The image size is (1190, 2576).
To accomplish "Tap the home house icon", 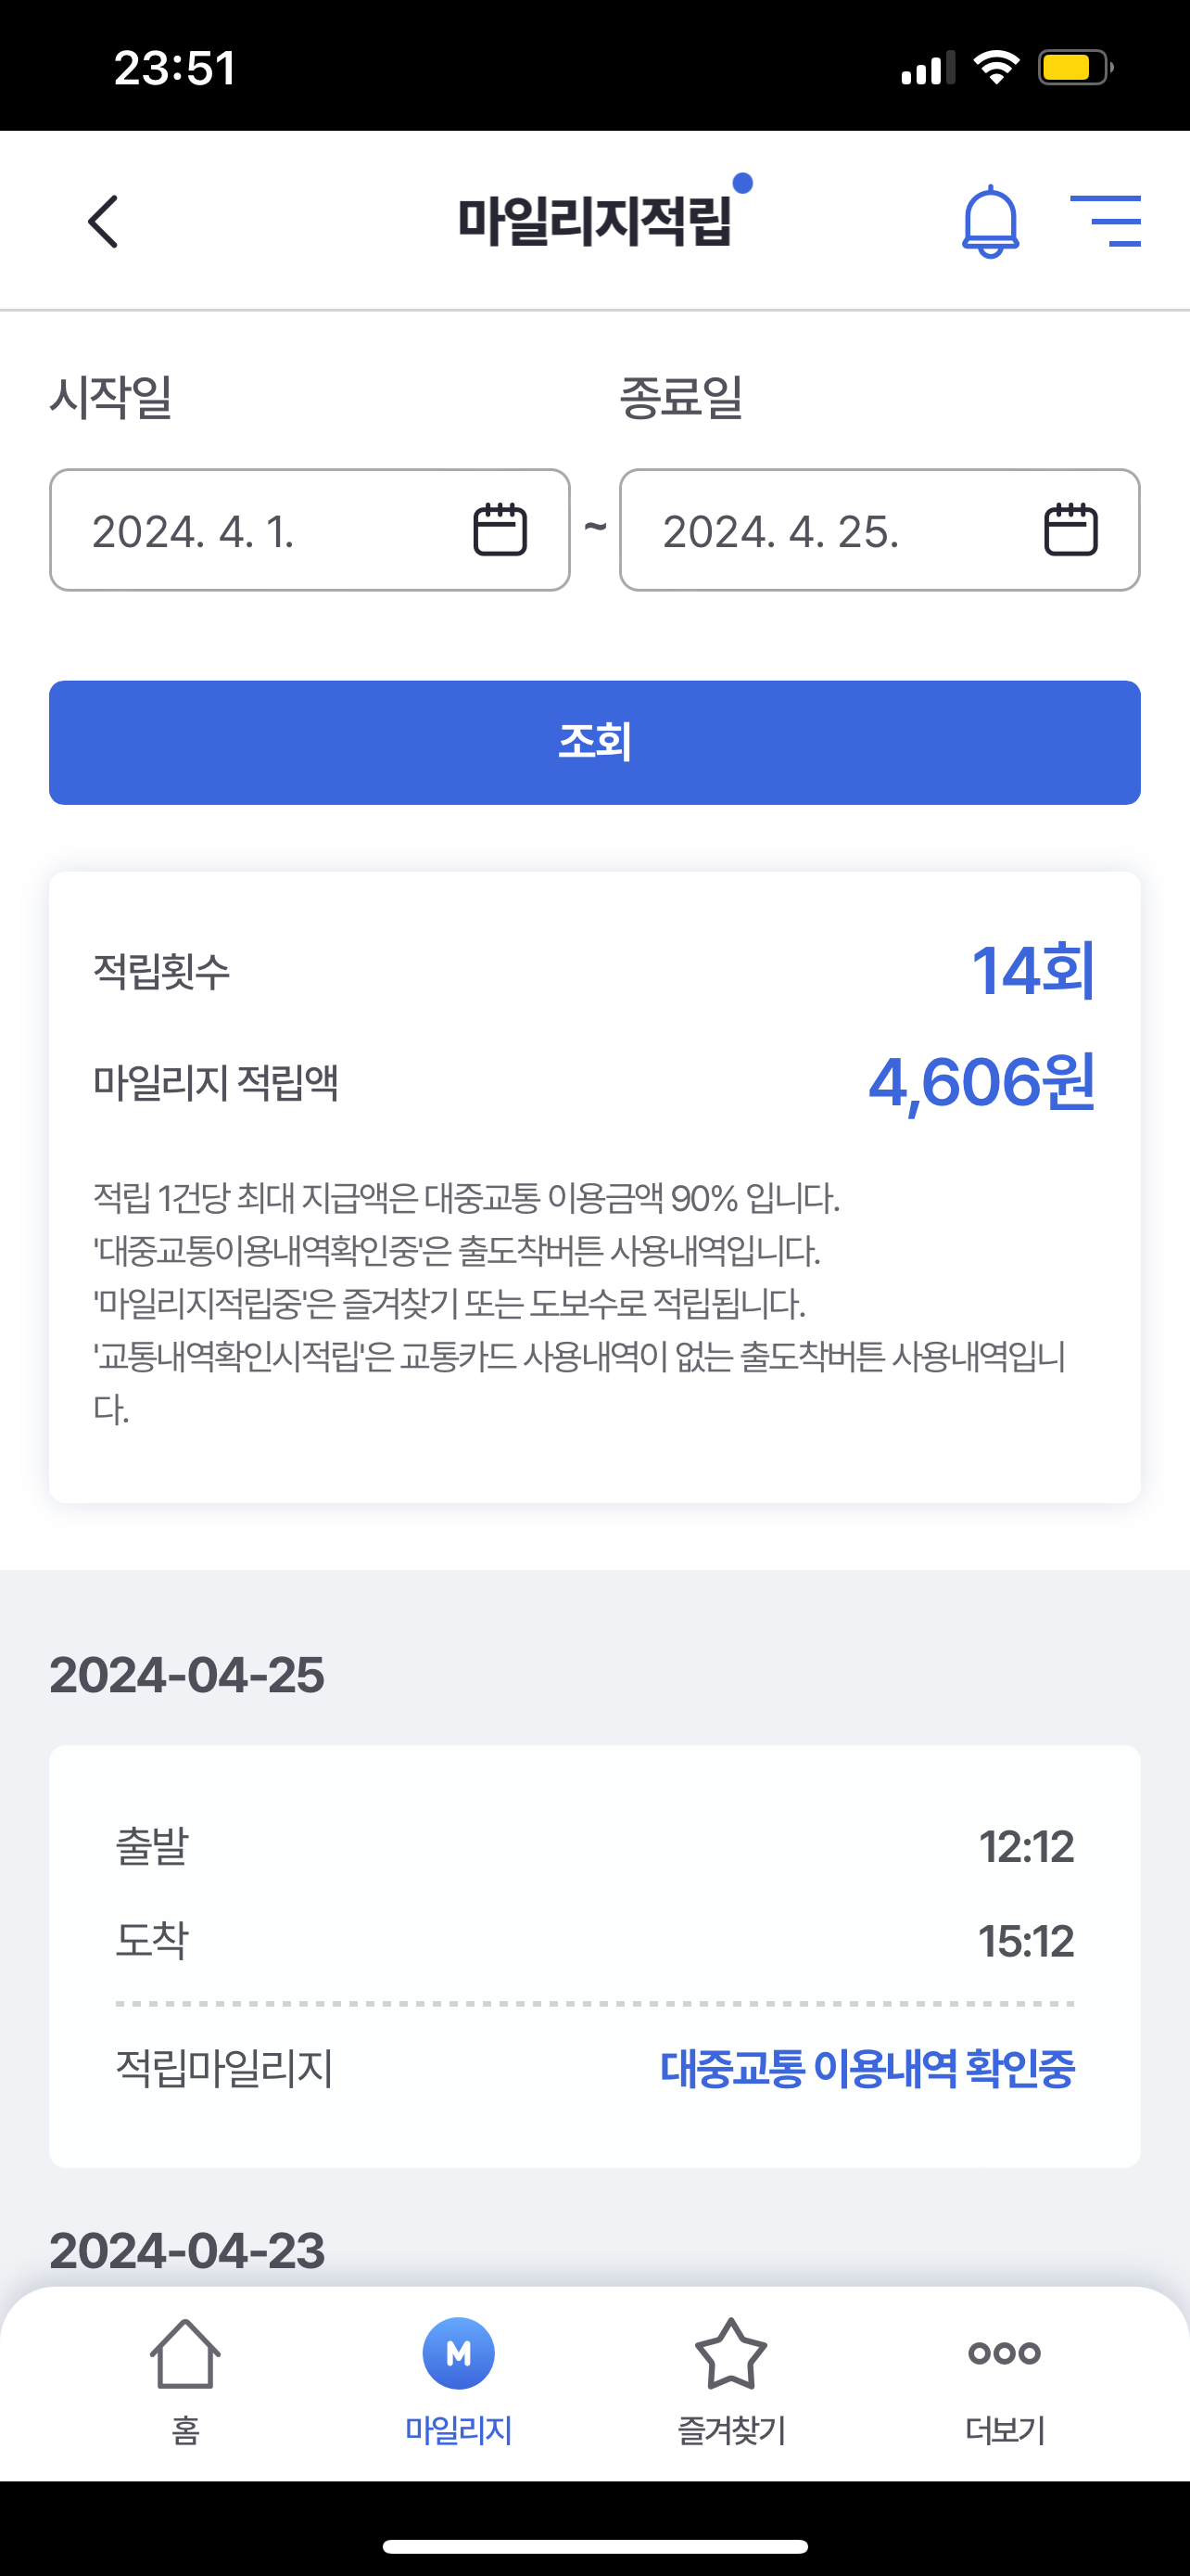I will coord(184,2353).
